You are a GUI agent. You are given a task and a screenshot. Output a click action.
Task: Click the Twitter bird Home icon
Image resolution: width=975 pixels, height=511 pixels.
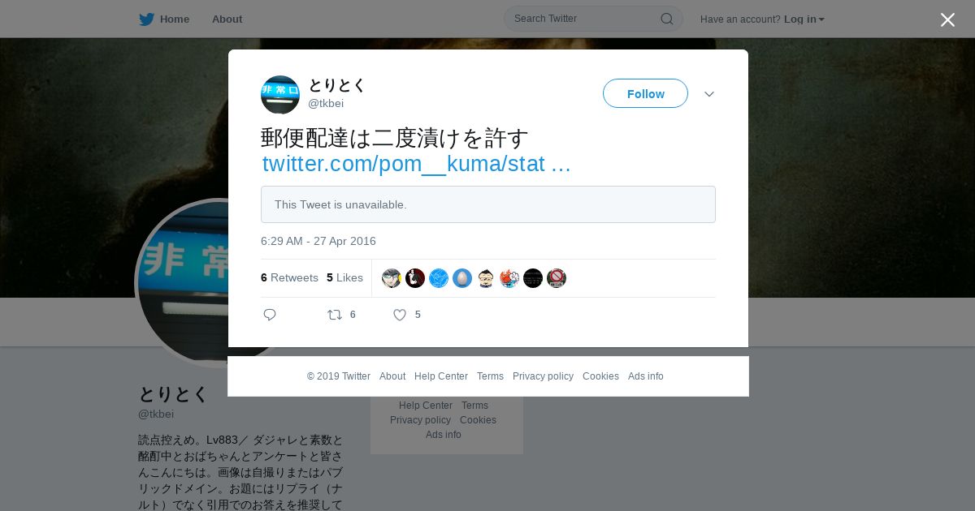[146, 19]
